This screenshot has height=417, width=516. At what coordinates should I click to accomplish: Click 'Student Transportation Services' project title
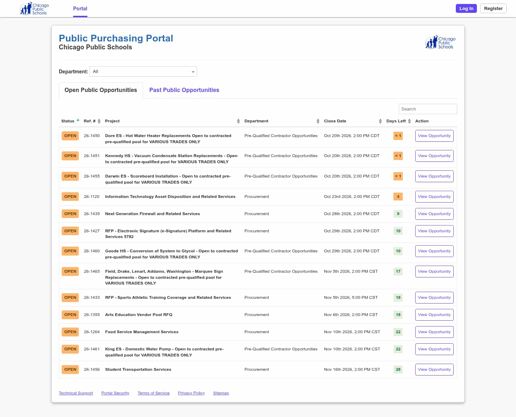(138, 369)
